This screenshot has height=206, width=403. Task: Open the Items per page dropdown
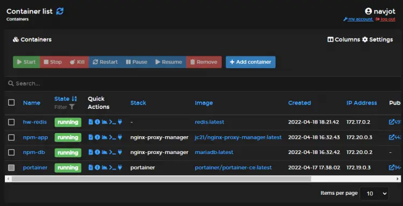374,194
